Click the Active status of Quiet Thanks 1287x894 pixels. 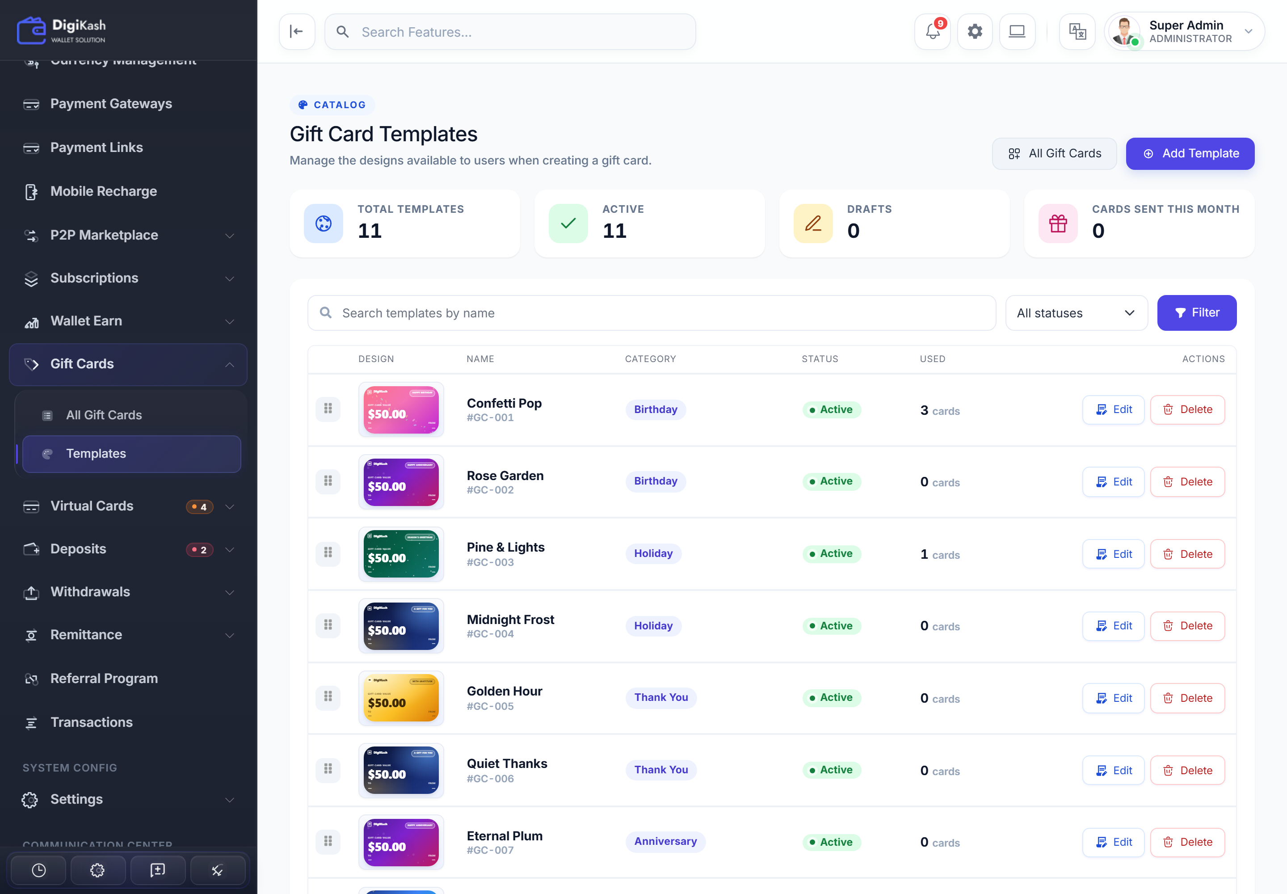[831, 770]
